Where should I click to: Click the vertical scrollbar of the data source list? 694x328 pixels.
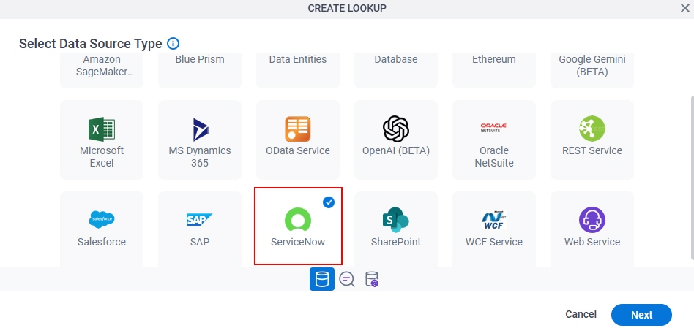[x=692, y=177]
